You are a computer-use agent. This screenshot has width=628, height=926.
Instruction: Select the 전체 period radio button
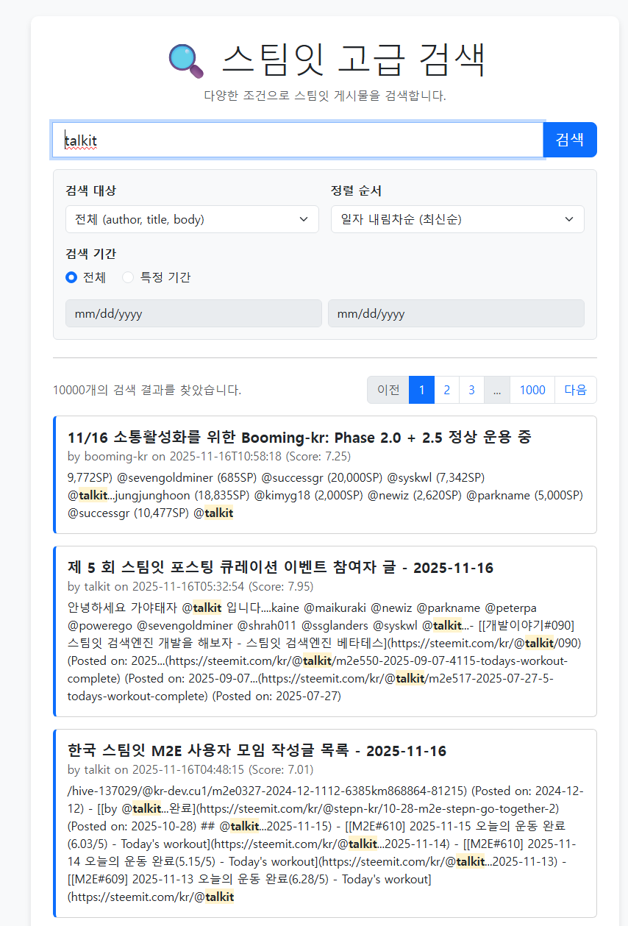pyautogui.click(x=71, y=277)
